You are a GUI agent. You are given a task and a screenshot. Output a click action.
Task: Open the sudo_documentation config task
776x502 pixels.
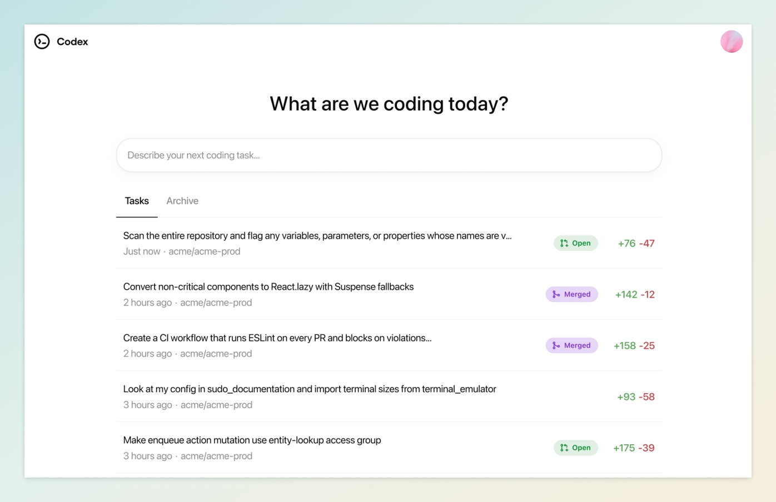[x=389, y=396]
